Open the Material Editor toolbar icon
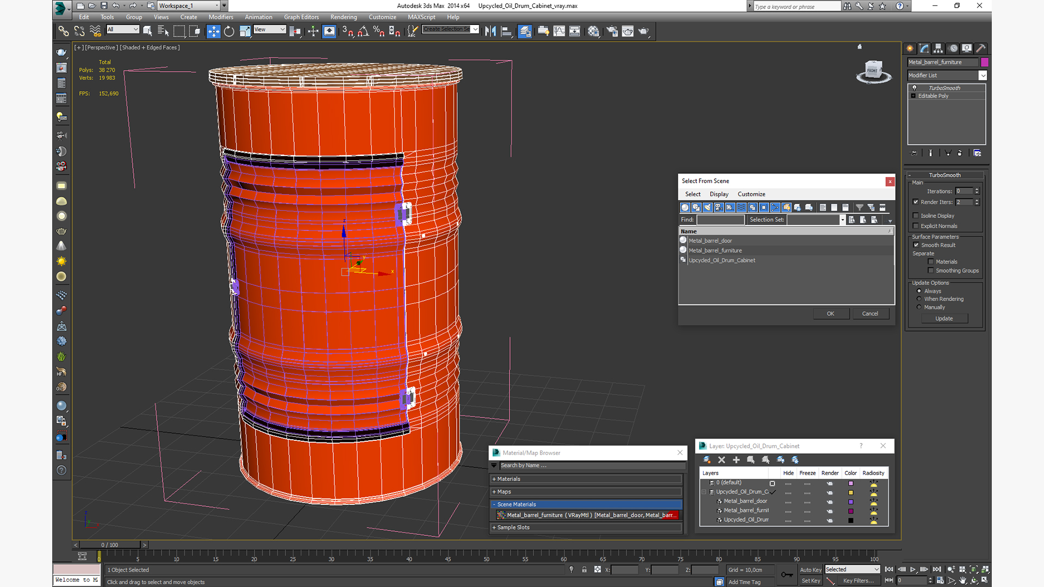Screen dimensions: 1044x587 593,31
